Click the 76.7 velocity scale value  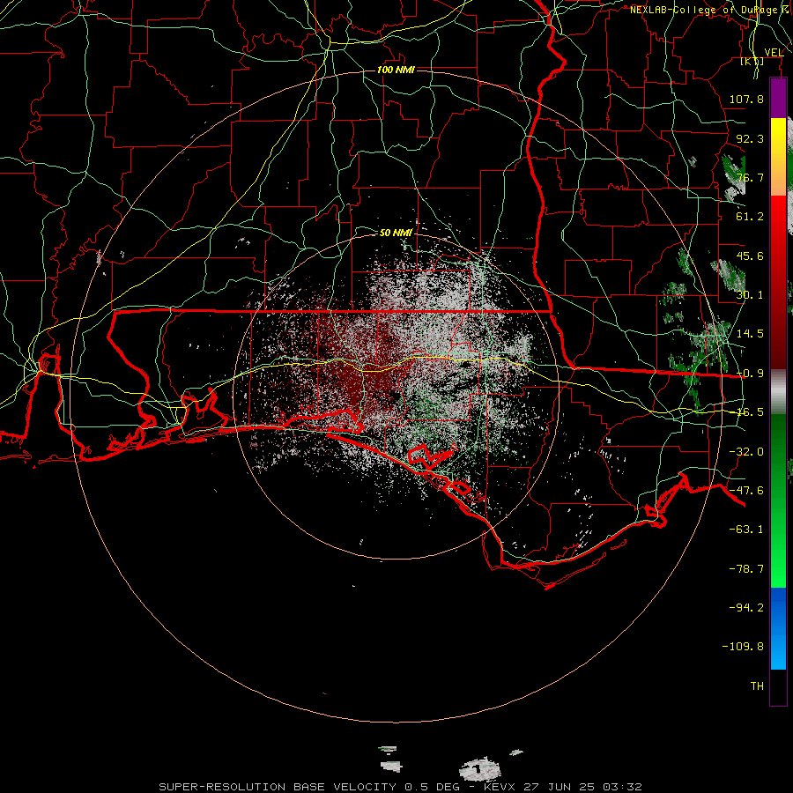750,177
